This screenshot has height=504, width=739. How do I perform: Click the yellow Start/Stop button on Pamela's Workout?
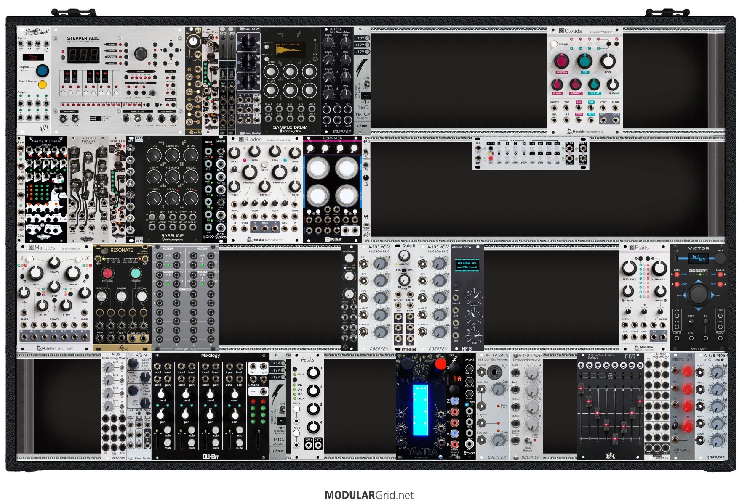click(42, 84)
